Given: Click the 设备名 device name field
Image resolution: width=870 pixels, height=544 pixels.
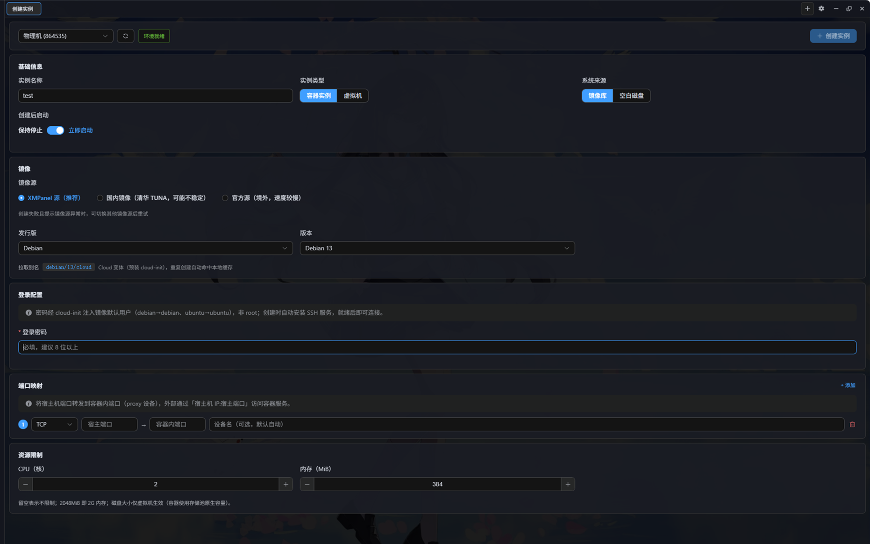Looking at the screenshot, I should click(x=527, y=424).
